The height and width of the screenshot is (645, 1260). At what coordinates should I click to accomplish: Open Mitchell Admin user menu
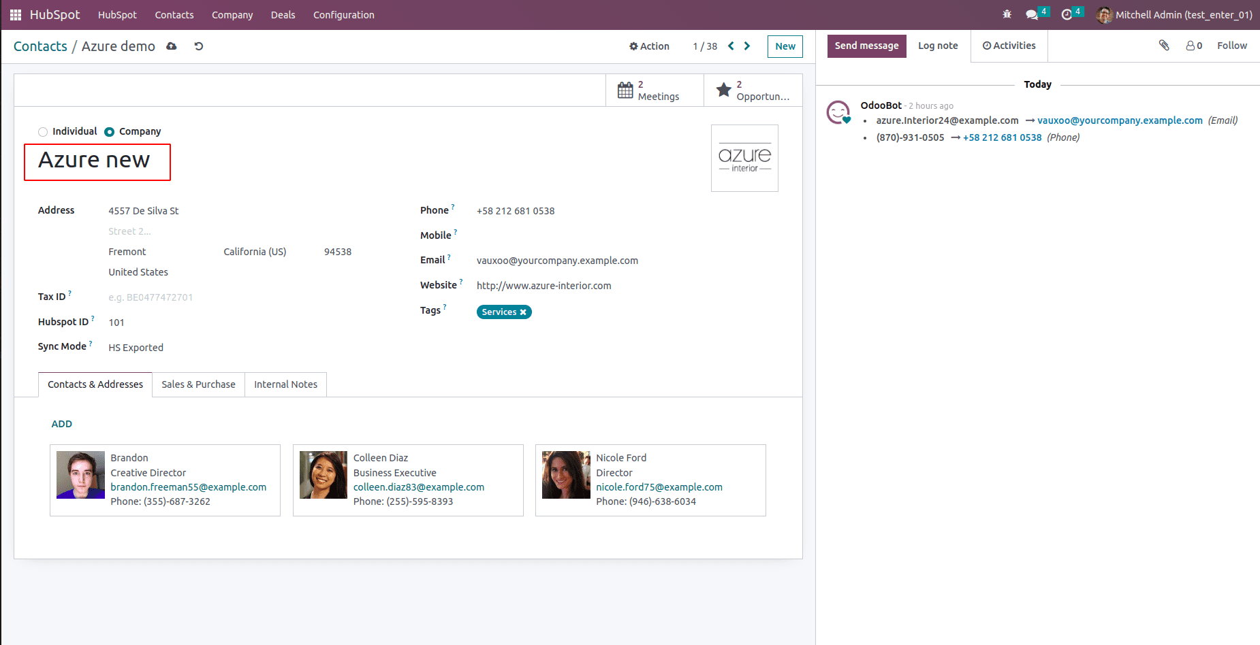click(x=1174, y=14)
